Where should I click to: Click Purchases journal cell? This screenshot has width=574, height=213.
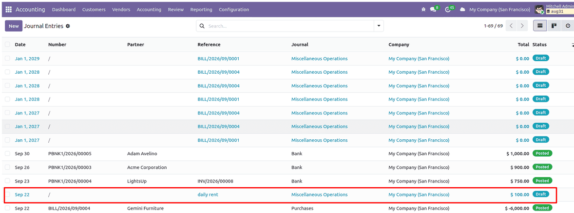pos(302,208)
